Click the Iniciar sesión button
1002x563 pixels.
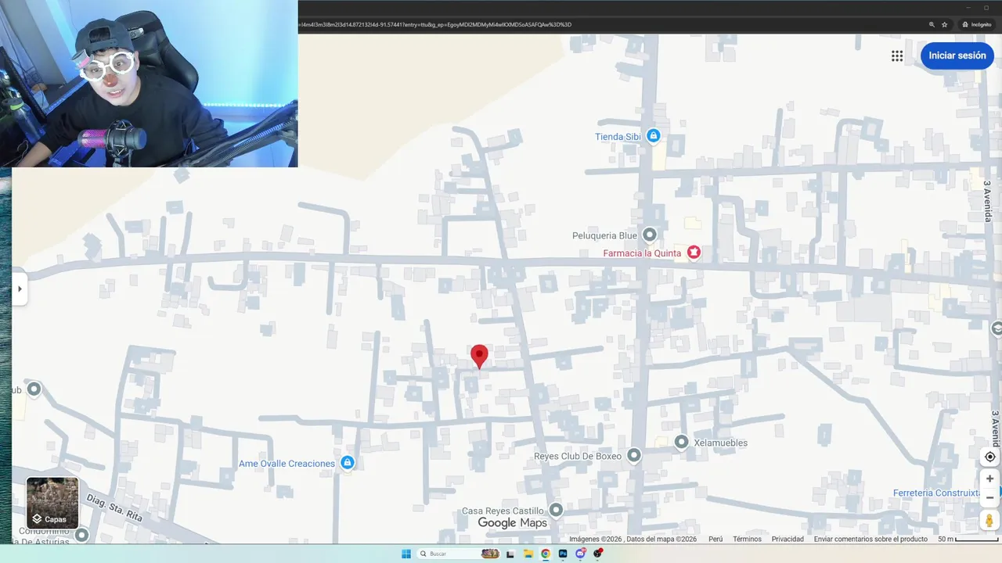(x=957, y=56)
